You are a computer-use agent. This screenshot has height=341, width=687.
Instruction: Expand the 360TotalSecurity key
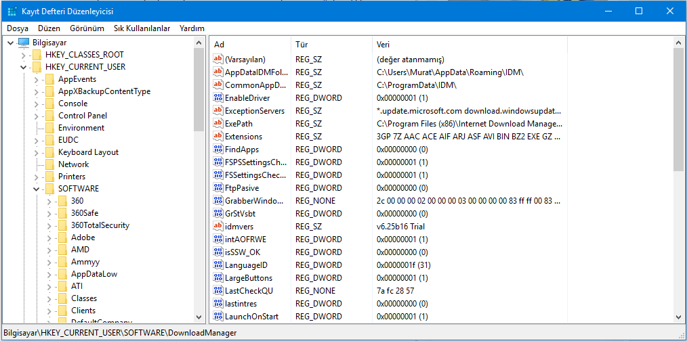click(49, 225)
